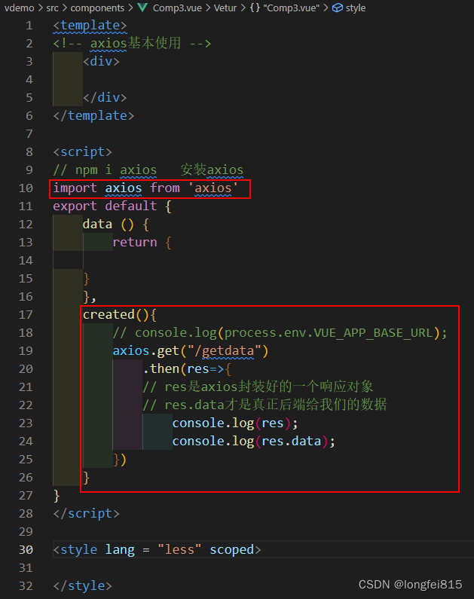474x599 pixels.
Task: Click the opening <script> tag
Action: pyautogui.click(x=82, y=151)
